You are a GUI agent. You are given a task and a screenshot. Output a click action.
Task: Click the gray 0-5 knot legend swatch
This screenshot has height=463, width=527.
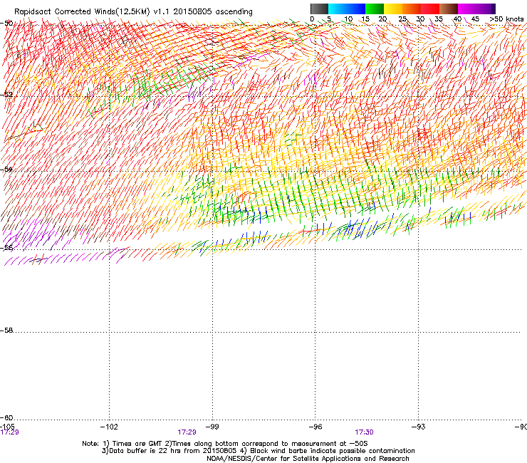click(x=319, y=9)
